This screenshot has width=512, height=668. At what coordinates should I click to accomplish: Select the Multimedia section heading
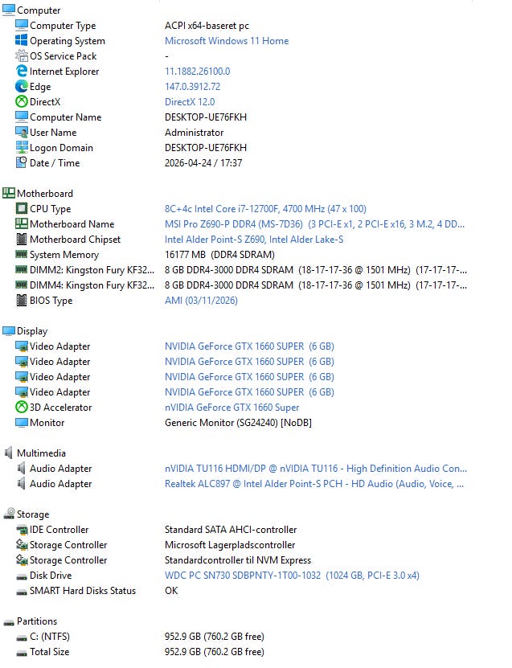41,453
